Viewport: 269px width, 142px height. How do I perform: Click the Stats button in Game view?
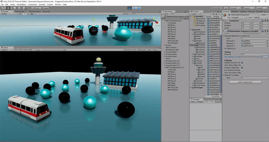point(149,50)
